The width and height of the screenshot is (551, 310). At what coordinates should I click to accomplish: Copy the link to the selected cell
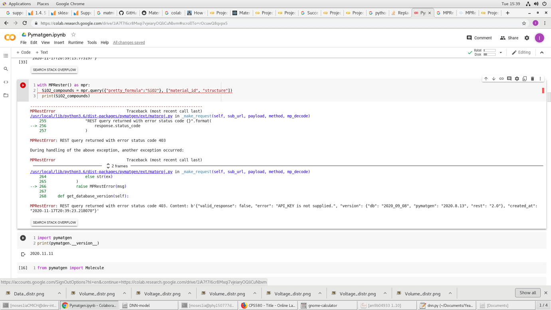click(x=501, y=78)
